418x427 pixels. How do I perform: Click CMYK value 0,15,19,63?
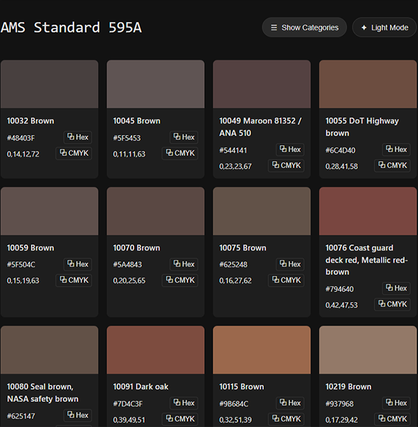[x=23, y=281]
